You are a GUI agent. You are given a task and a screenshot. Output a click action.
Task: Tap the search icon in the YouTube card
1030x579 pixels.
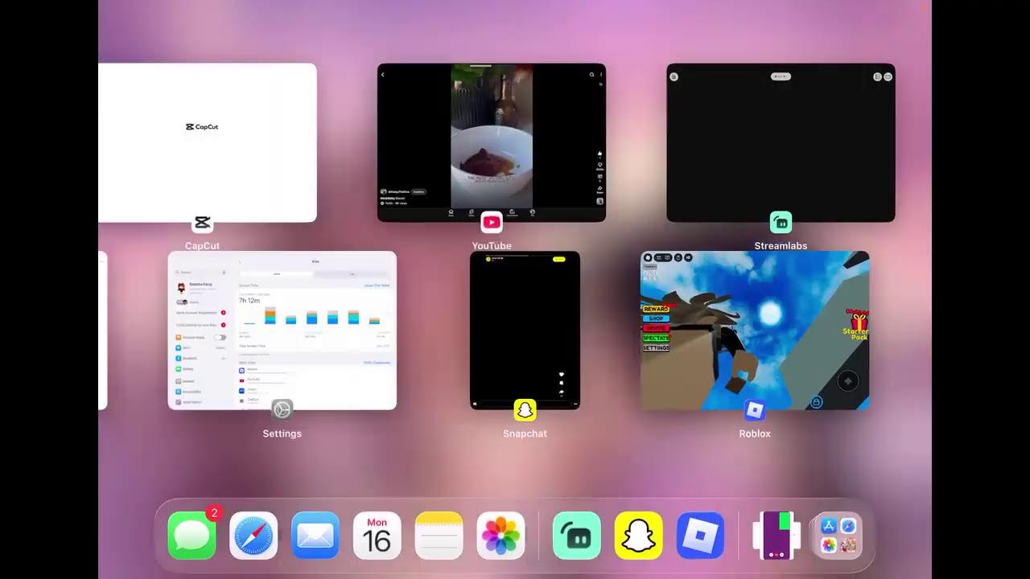point(591,75)
